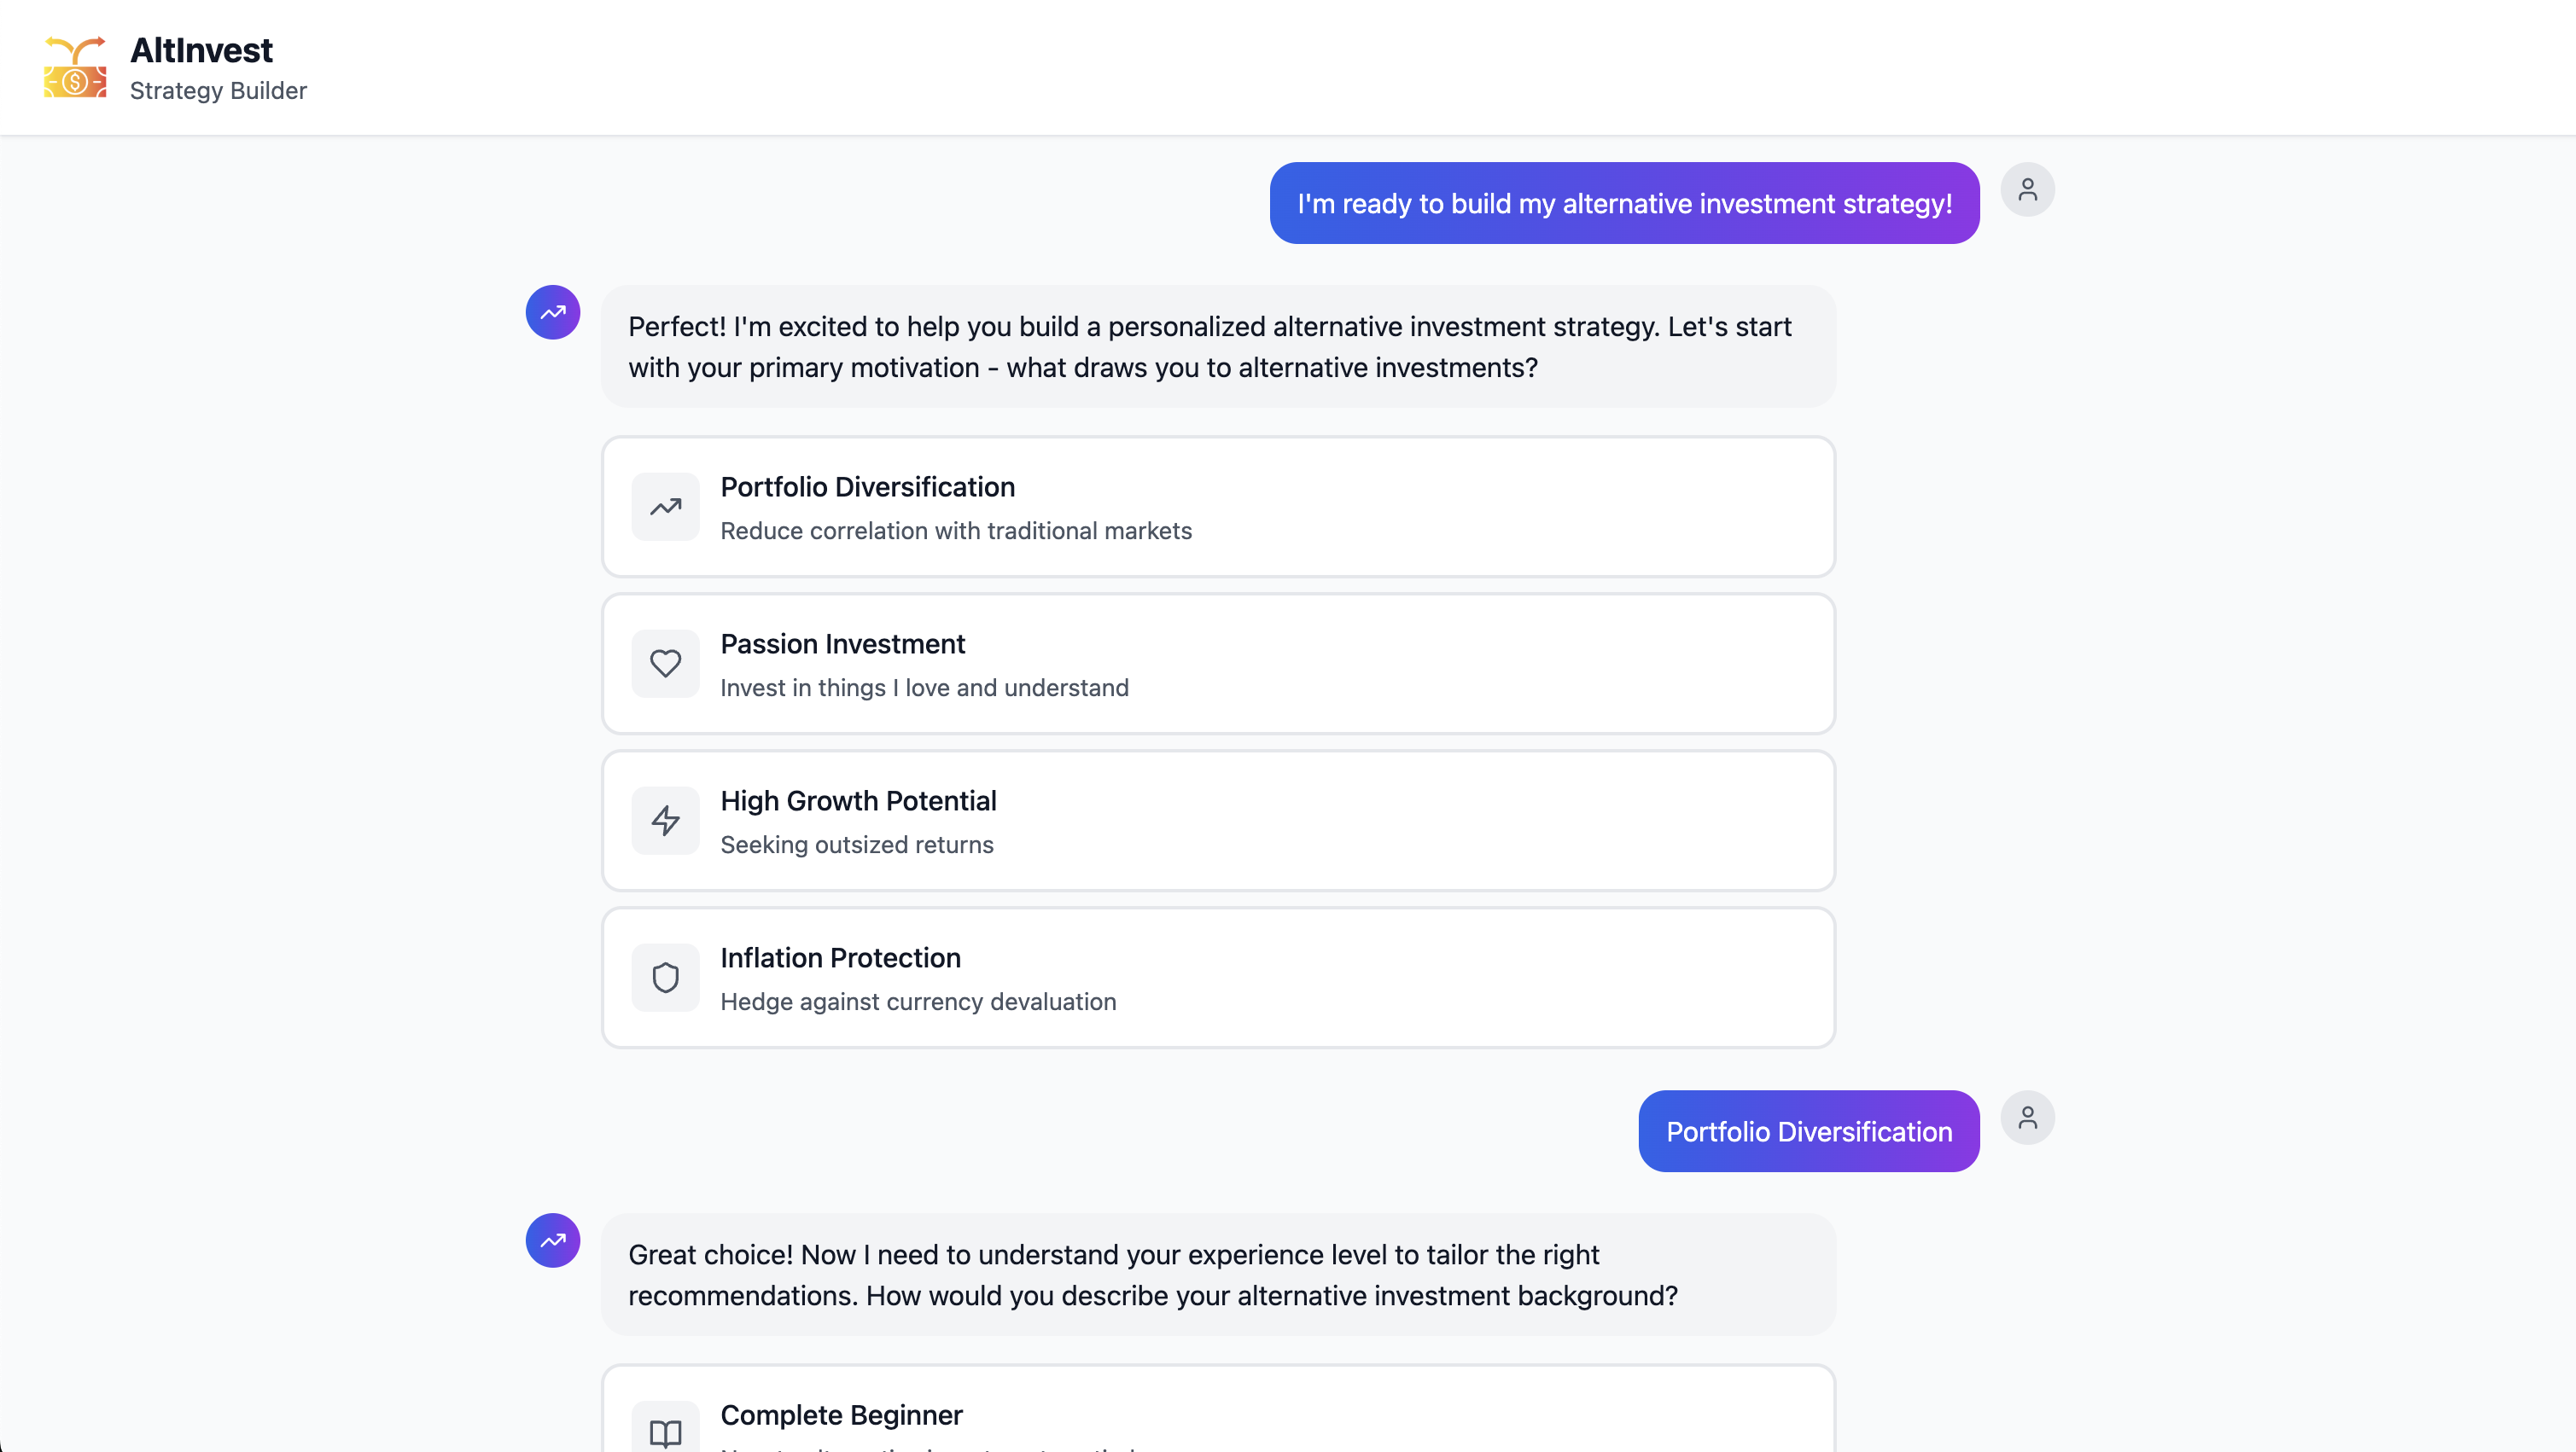This screenshot has height=1452, width=2576.
Task: Click the AltInvest title in the header
Action: [x=201, y=50]
